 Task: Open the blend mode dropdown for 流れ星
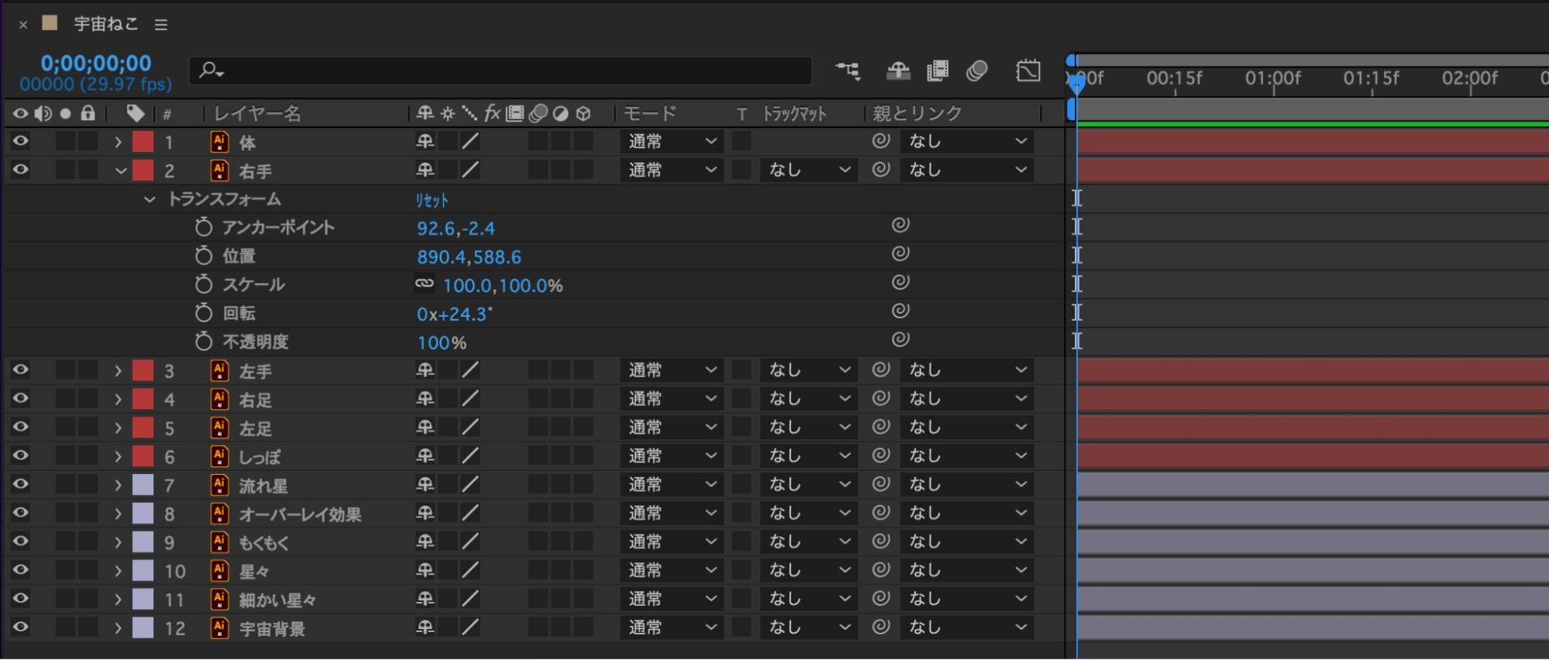pyautogui.click(x=671, y=484)
